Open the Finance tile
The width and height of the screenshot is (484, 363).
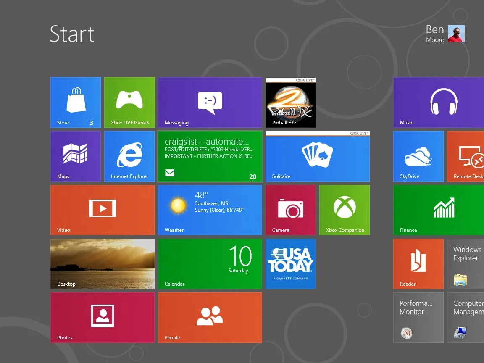[x=439, y=210]
